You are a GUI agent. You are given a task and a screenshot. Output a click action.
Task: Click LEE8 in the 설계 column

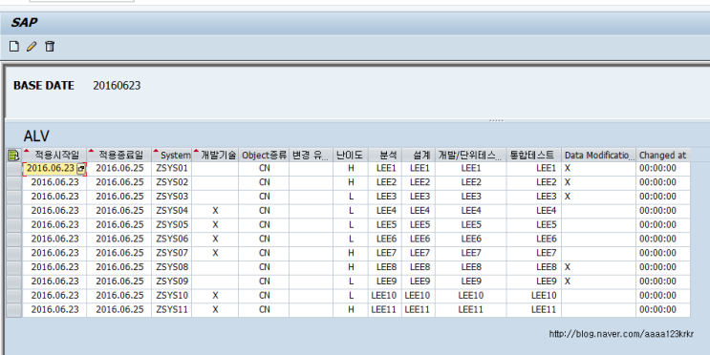(x=420, y=267)
